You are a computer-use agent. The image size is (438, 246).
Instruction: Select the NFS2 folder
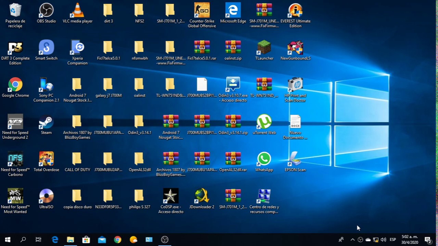[x=140, y=13]
